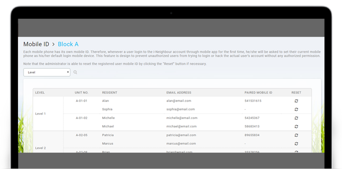Screen dimensions: 342x169
Task: Open the Level dropdown filter
Action: [47, 72]
